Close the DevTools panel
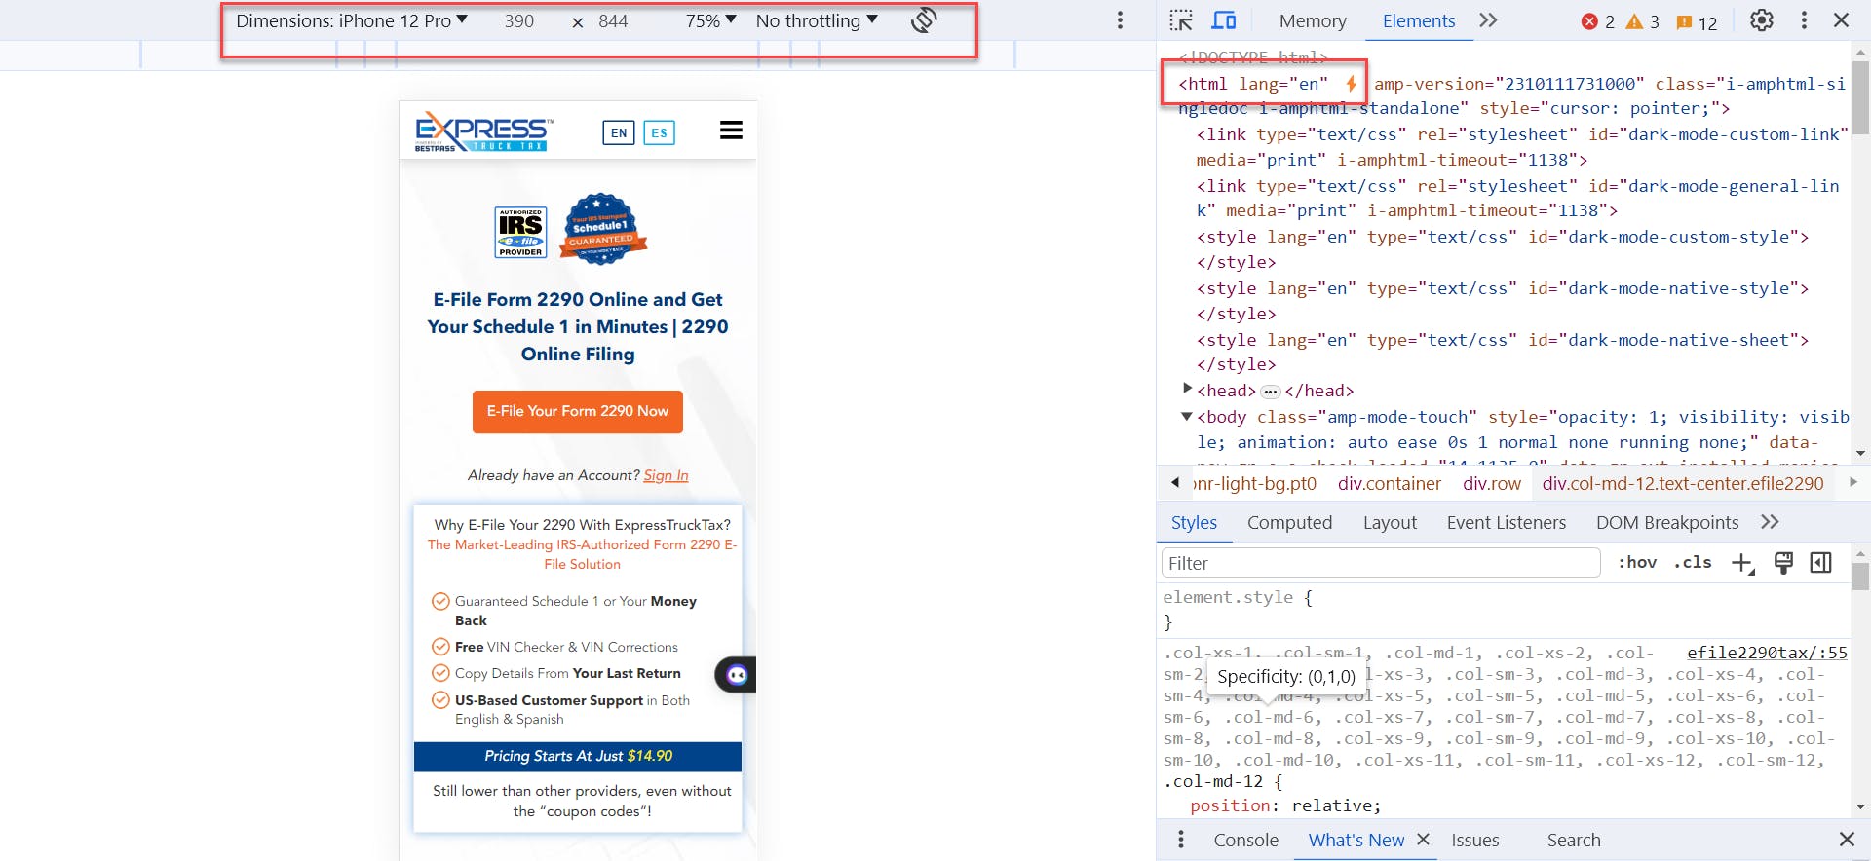 click(1841, 20)
